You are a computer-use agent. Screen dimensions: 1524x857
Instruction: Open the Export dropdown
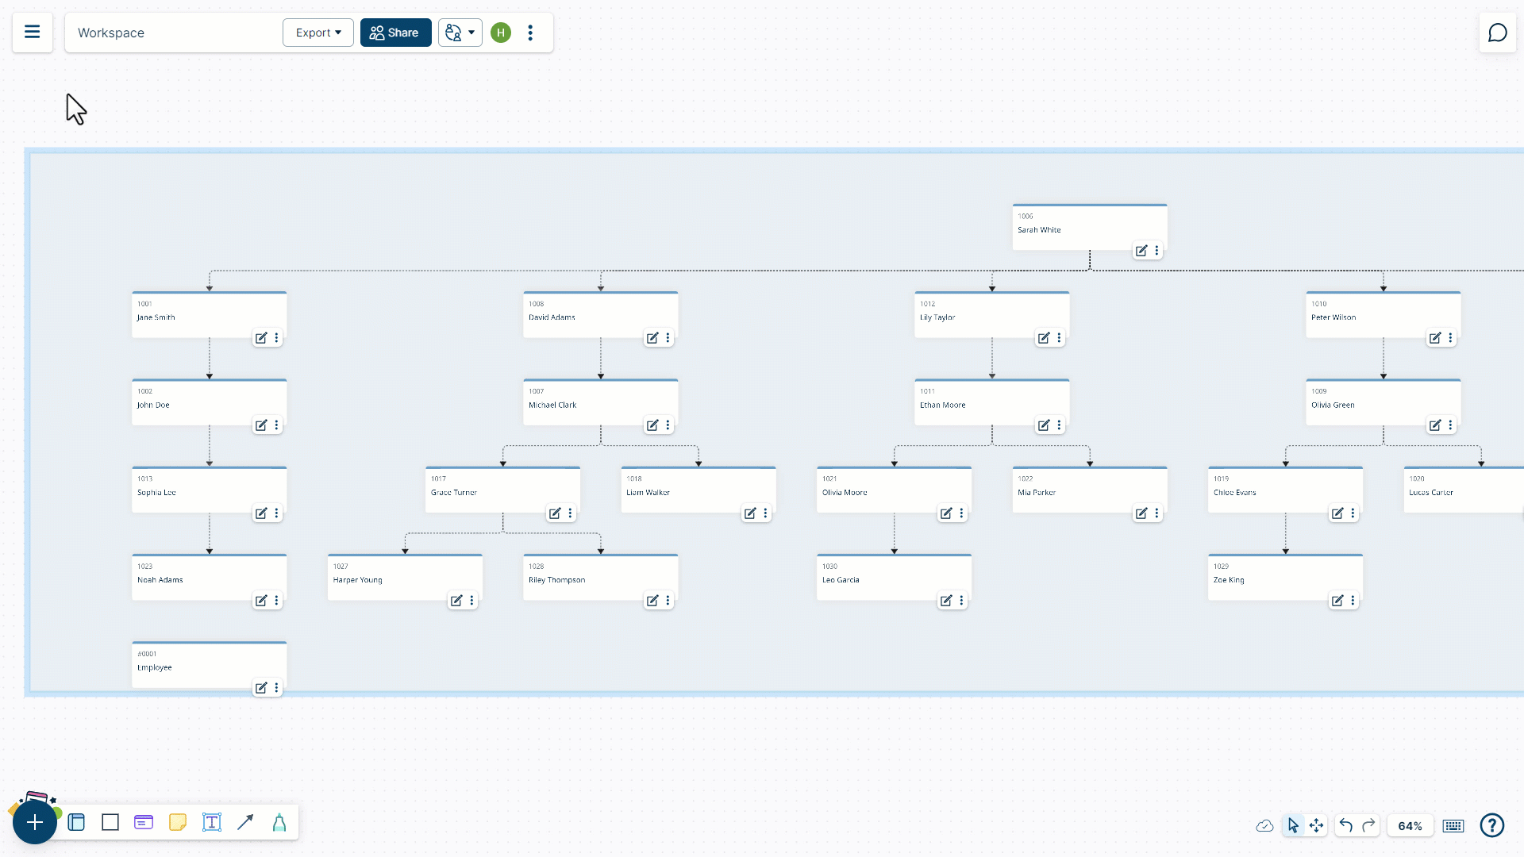(x=318, y=33)
